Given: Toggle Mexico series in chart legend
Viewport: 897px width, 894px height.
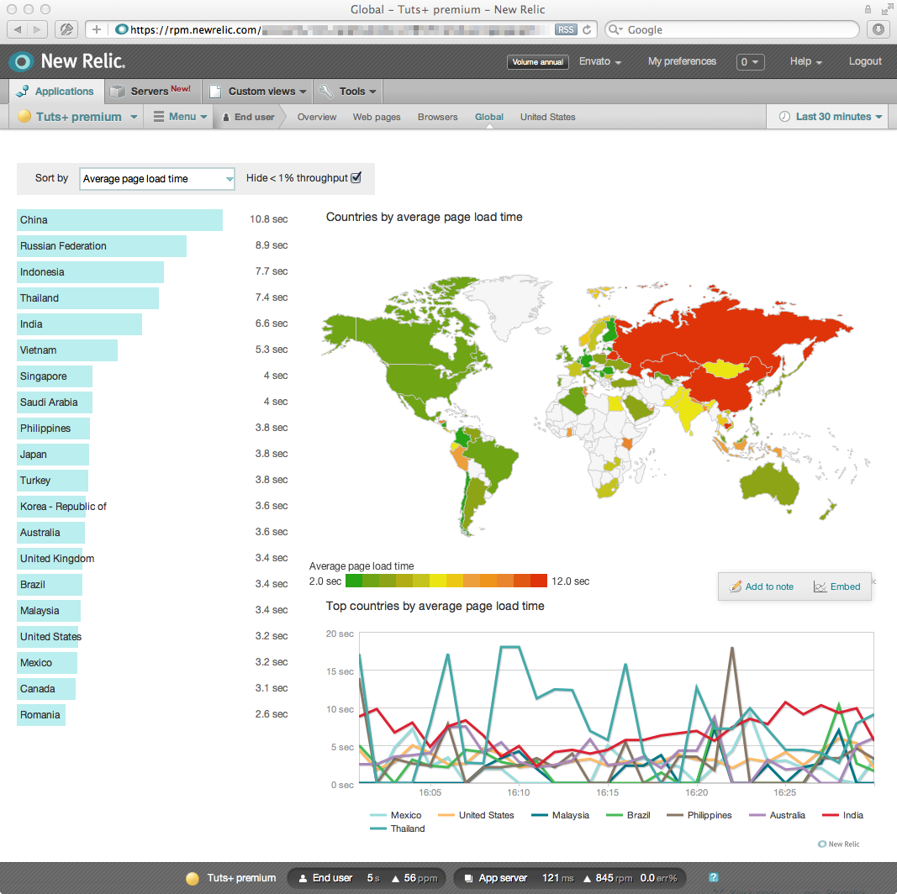Looking at the screenshot, I should pos(395,815).
